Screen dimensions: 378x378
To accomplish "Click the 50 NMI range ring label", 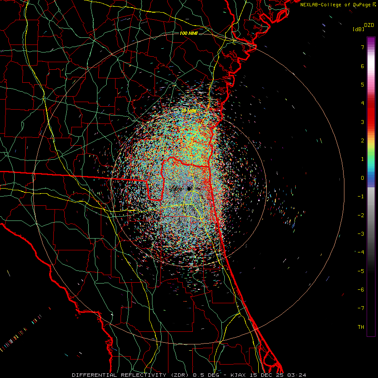I will [x=189, y=110].
